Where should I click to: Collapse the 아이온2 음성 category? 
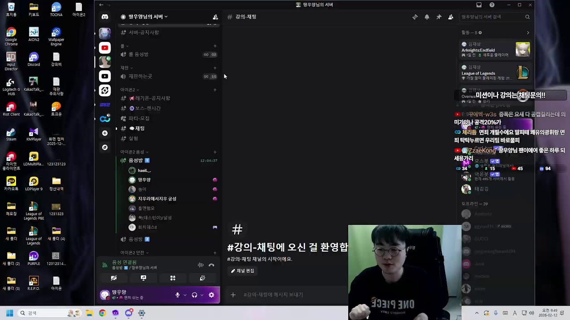pos(134,152)
